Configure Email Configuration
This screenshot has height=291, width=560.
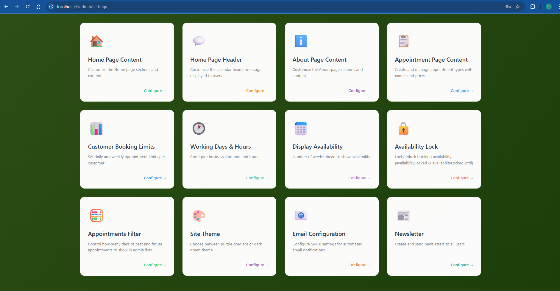360,265
